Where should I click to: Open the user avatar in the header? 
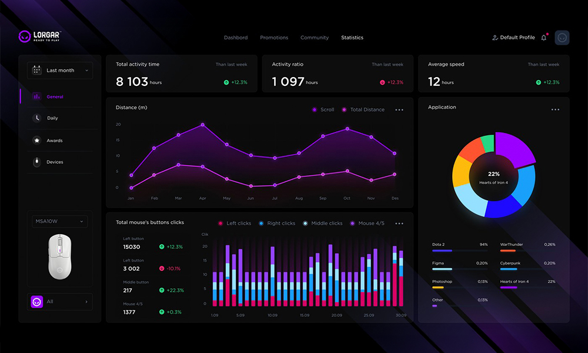tap(562, 38)
